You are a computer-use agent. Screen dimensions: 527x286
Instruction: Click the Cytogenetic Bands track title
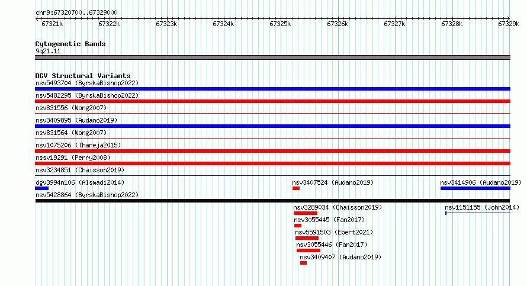(70, 44)
